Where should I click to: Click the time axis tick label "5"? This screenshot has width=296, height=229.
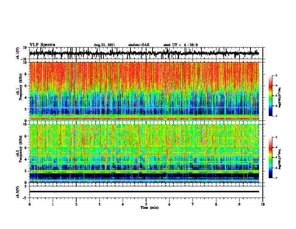pos(146,204)
